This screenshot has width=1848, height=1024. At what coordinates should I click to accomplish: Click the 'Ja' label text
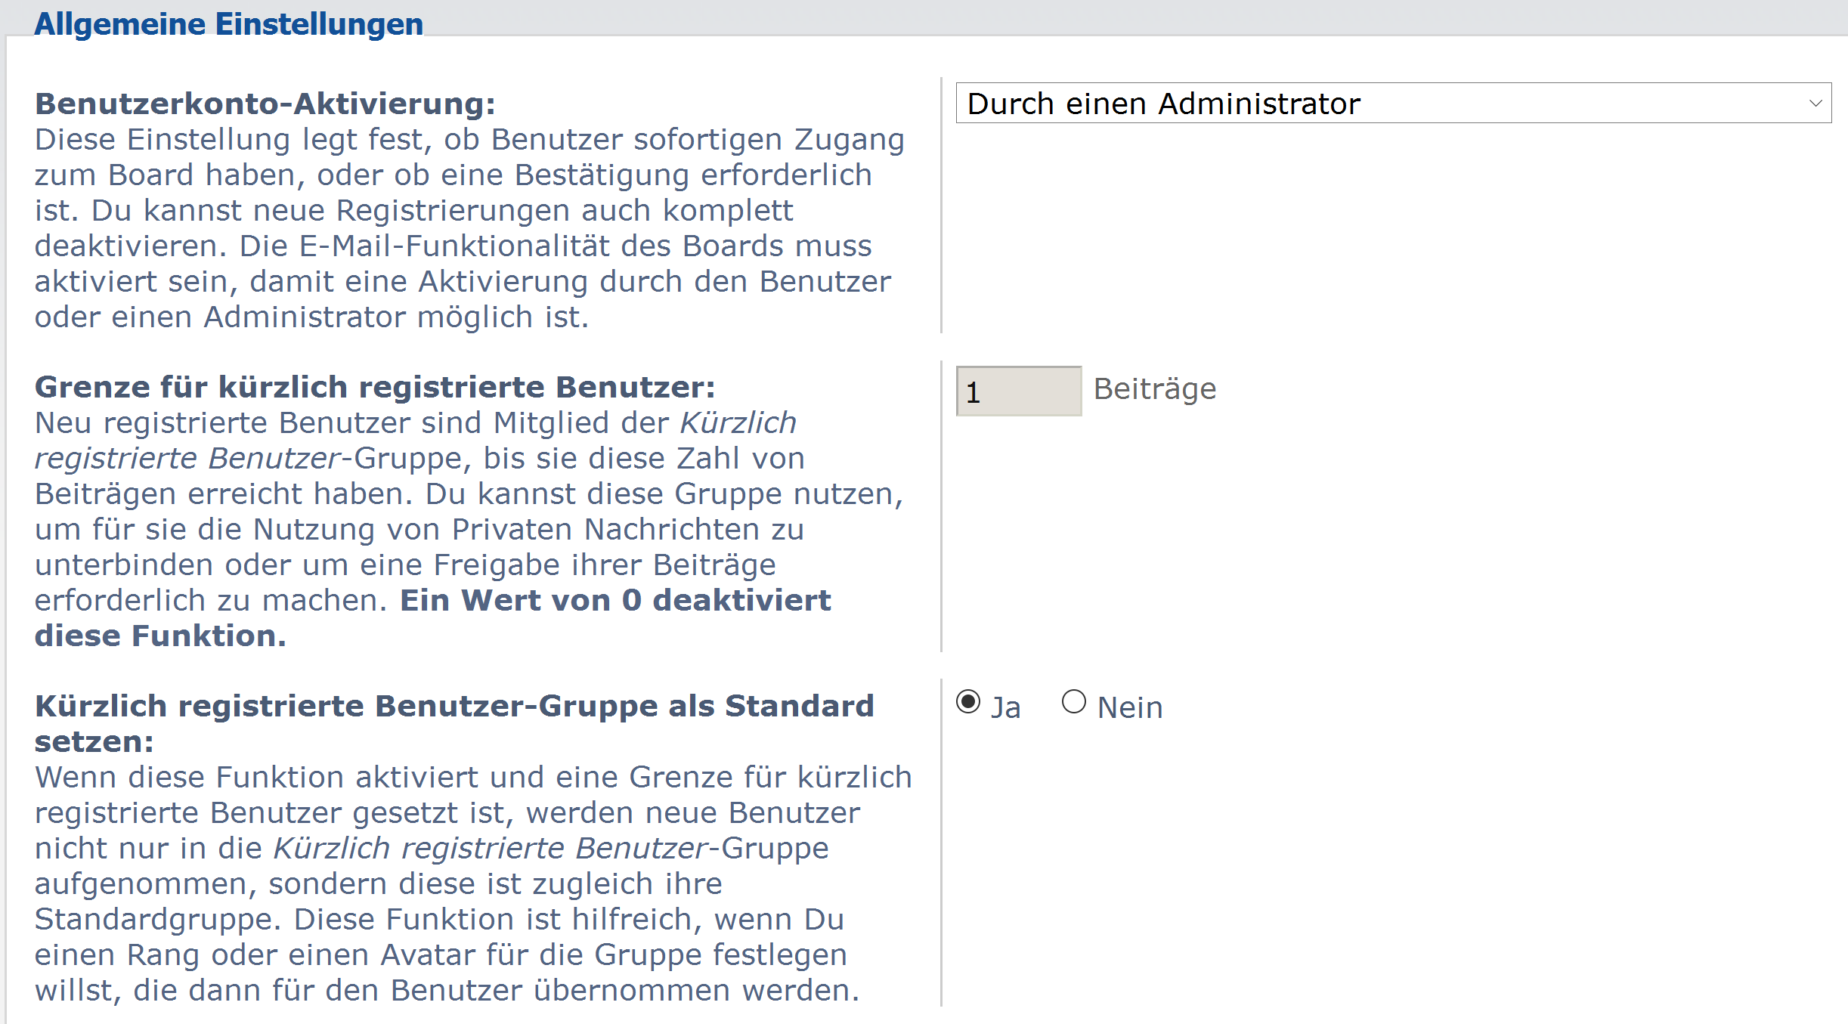click(1006, 708)
